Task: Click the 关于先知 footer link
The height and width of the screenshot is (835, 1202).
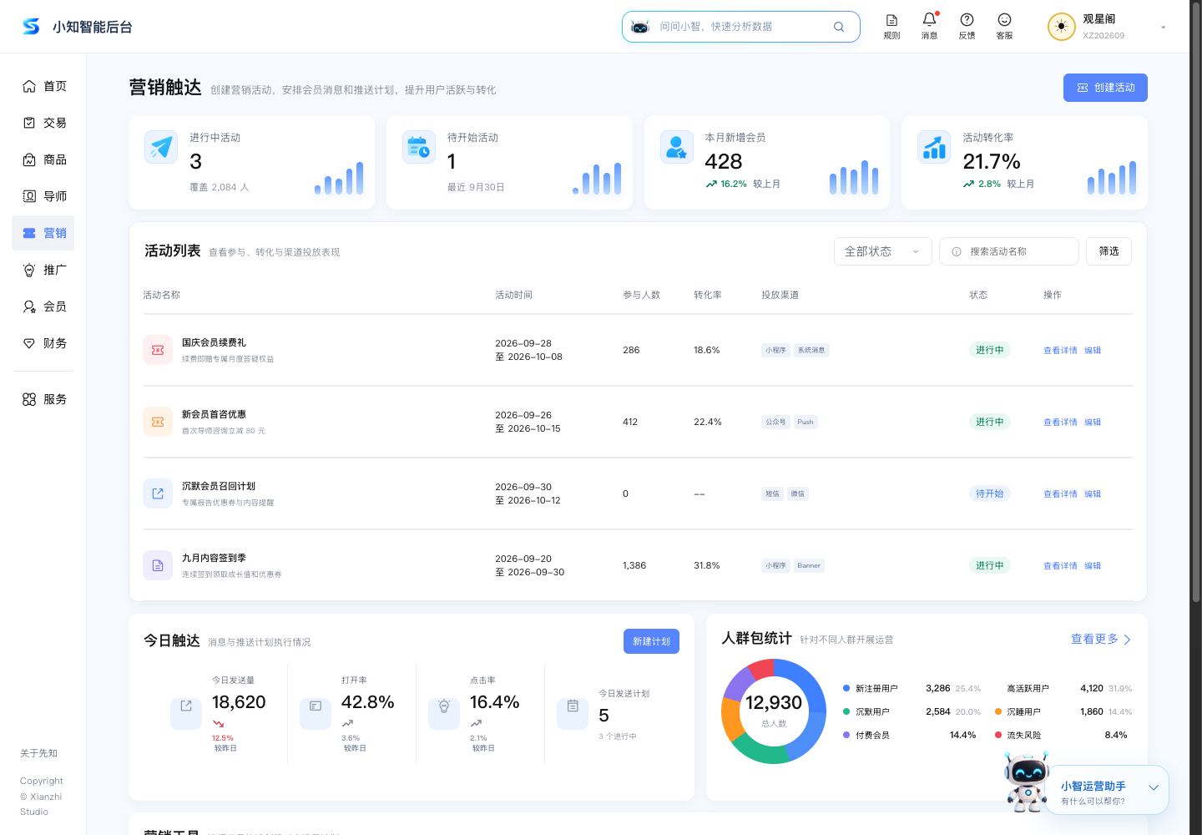Action: click(38, 753)
